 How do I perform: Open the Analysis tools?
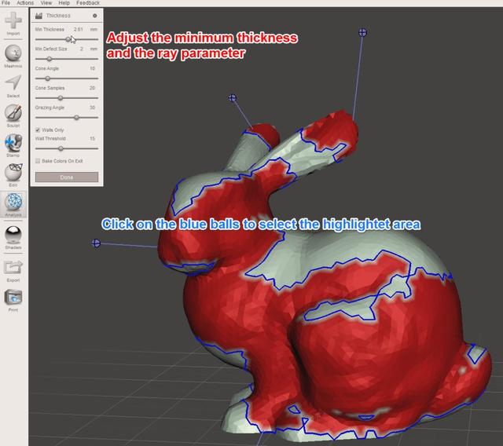(x=13, y=202)
